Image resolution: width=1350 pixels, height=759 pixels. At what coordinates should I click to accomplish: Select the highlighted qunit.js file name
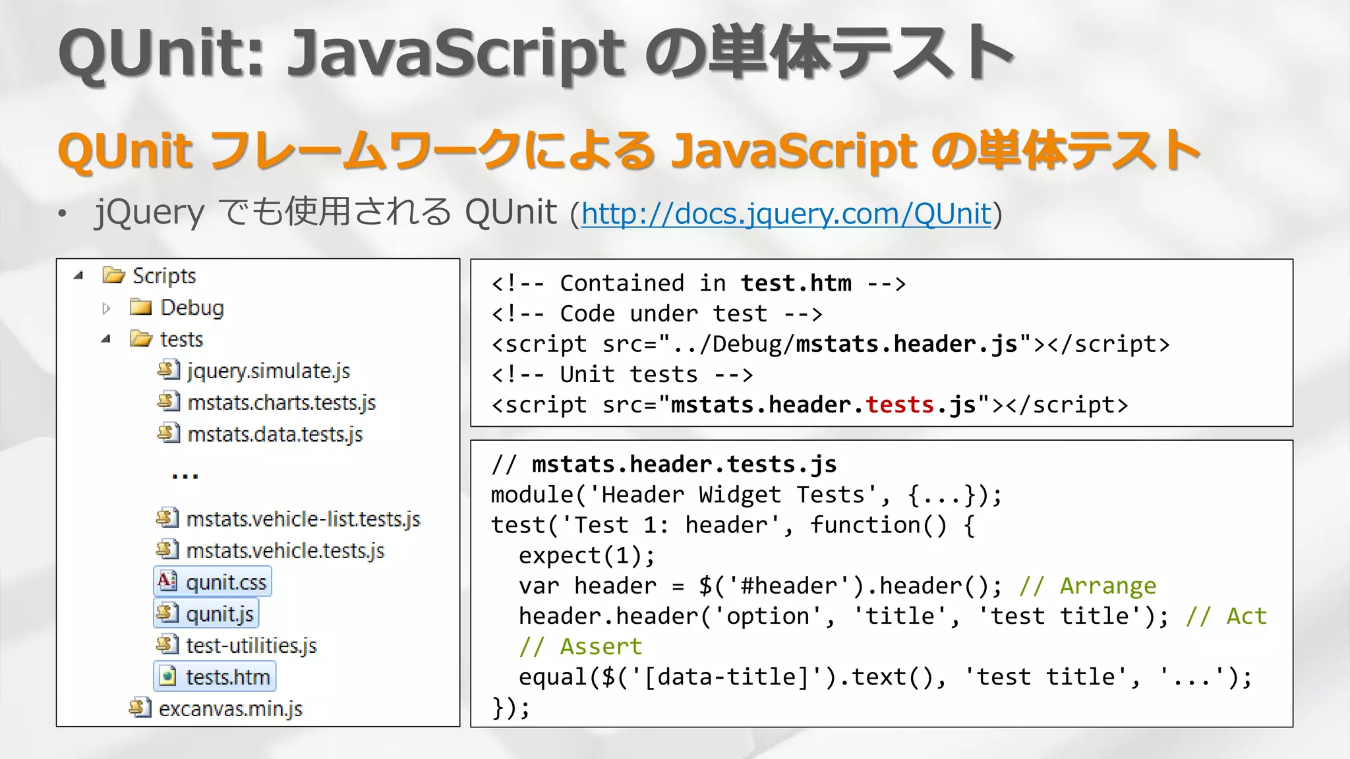pos(220,614)
